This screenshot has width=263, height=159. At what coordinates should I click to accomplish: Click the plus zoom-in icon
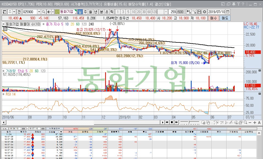point(254,123)
